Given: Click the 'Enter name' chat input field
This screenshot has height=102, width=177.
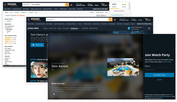Looking at the screenshot, I should pyautogui.click(x=159, y=70).
